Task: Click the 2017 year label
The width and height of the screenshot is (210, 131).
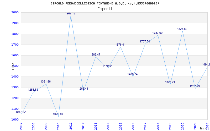Action: (145, 126)
